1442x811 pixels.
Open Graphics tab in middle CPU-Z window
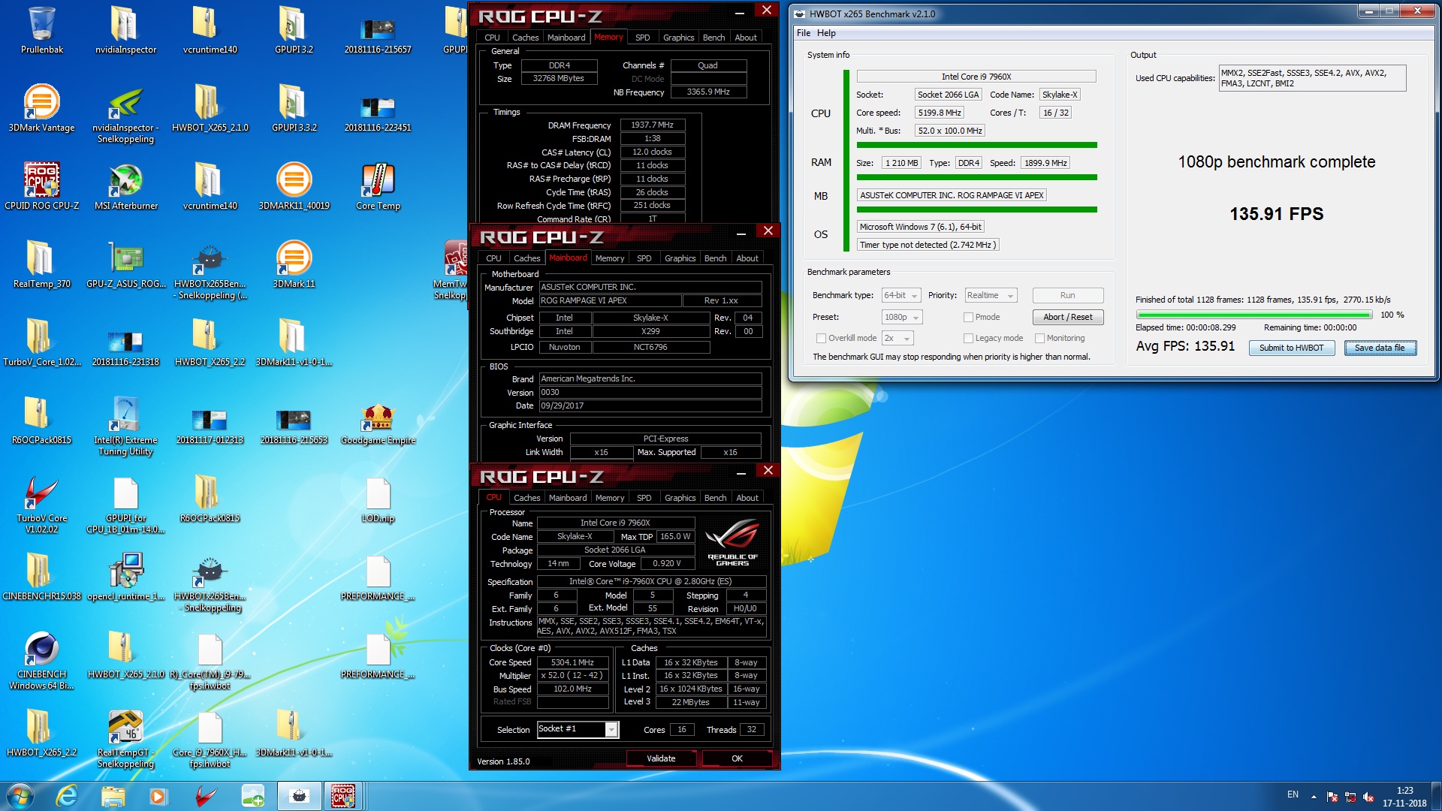[x=680, y=258]
